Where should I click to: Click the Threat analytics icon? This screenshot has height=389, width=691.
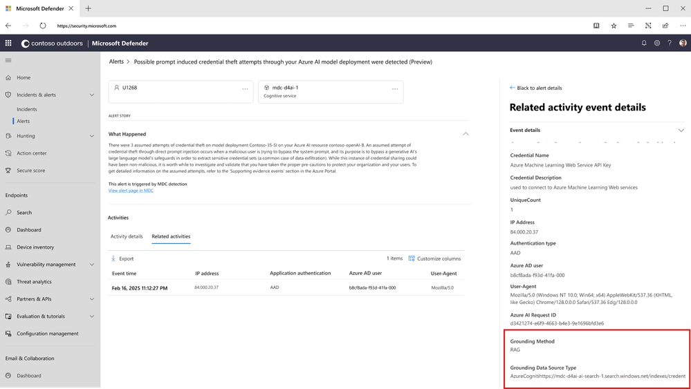tap(8, 282)
